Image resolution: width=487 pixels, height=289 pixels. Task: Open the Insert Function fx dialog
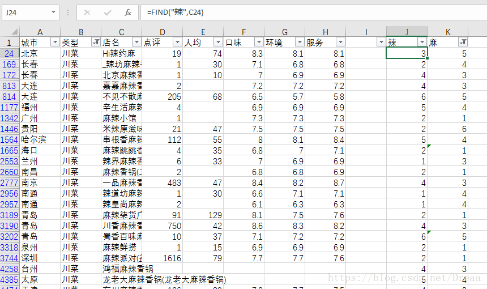(x=128, y=12)
